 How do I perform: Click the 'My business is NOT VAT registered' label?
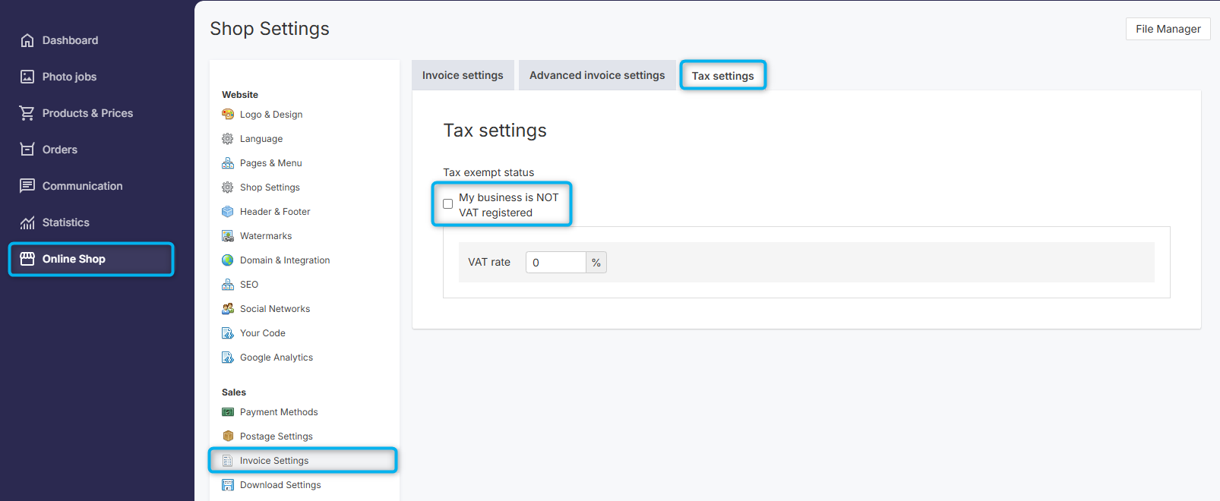(509, 205)
